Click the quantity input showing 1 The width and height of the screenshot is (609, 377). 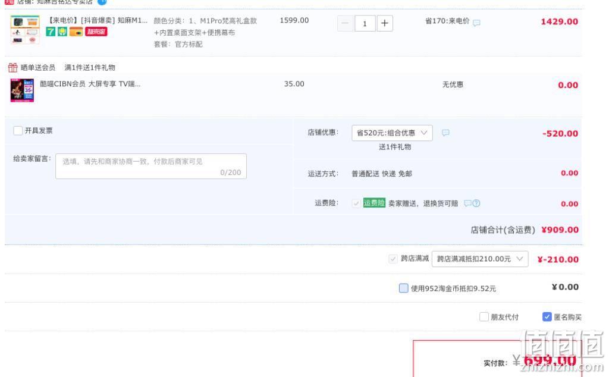(x=365, y=23)
